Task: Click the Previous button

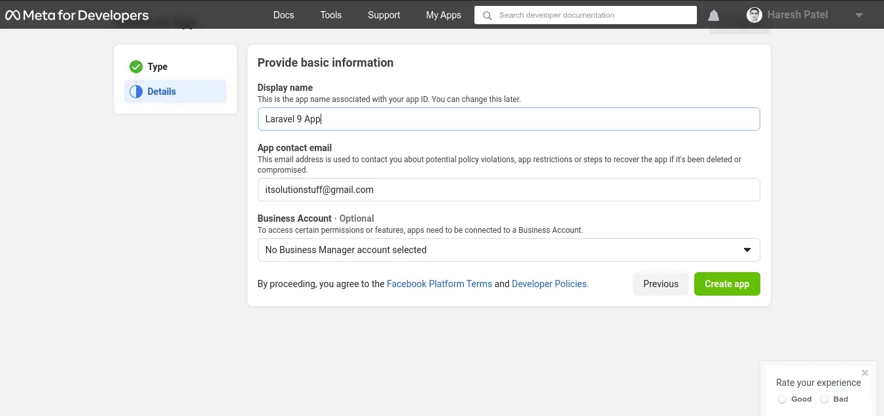Action: [x=660, y=284]
